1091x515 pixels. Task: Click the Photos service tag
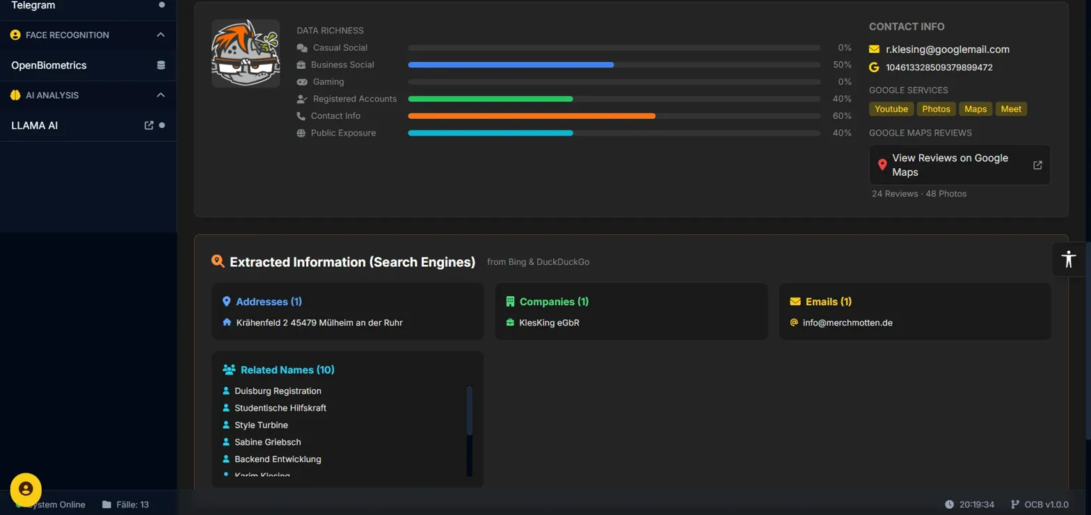coord(936,109)
